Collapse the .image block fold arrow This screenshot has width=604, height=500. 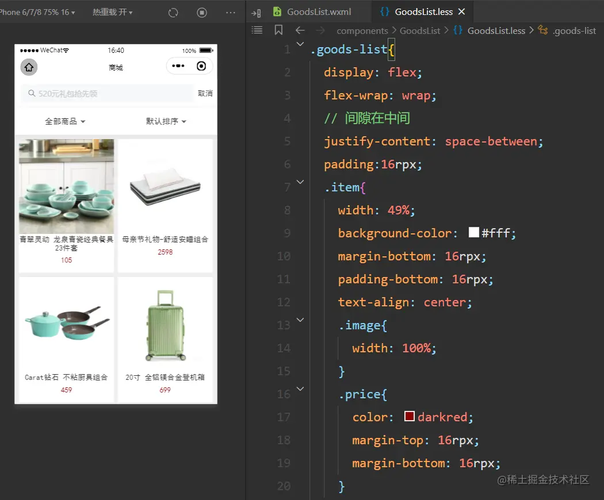coord(300,320)
